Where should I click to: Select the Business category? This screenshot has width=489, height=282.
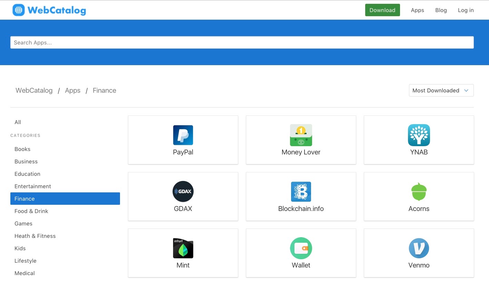[x=65, y=161]
